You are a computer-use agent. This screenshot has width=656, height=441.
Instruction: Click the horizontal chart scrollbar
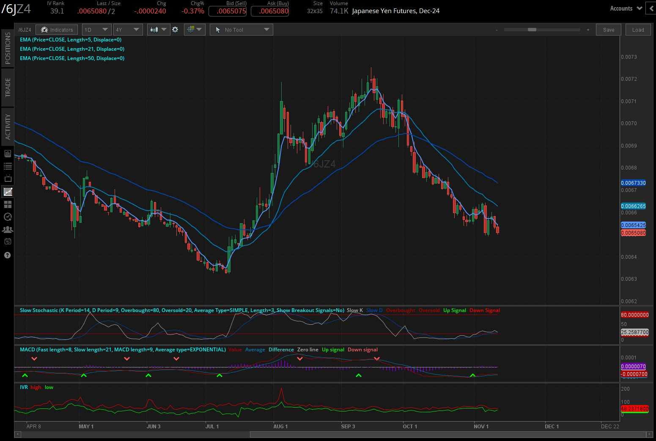448,434
